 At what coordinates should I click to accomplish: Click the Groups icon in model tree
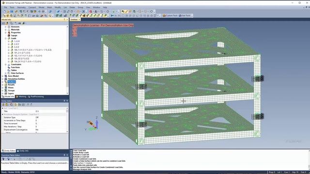point(6,90)
